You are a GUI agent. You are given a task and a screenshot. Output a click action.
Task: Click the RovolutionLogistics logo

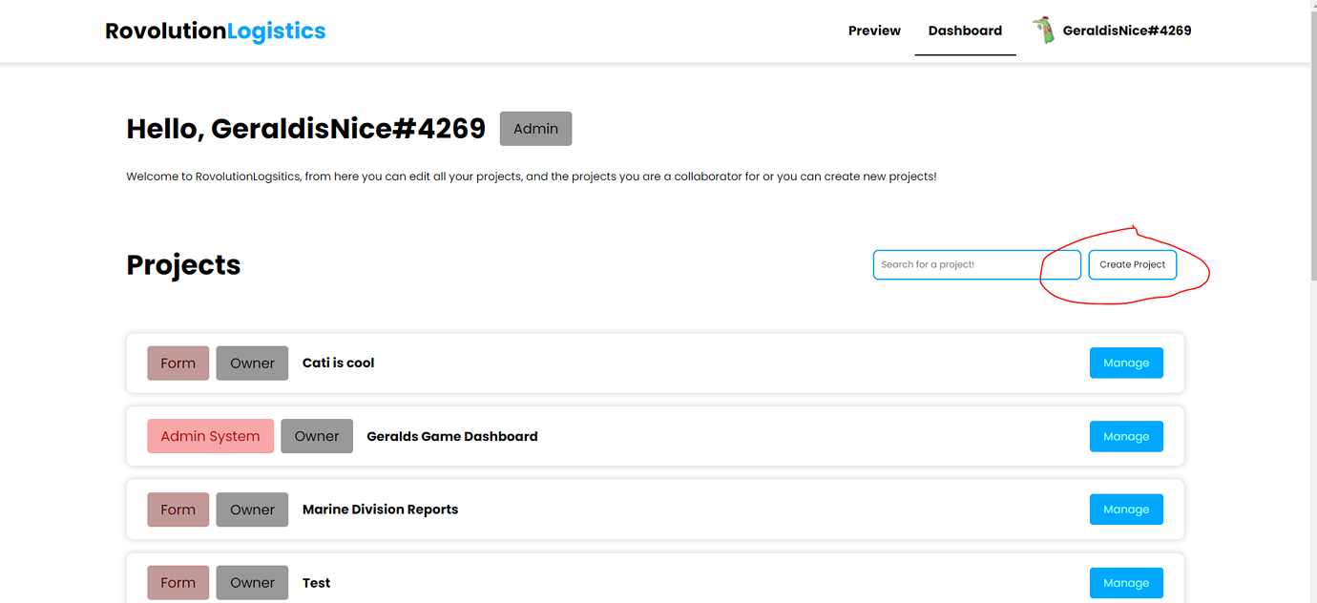215,31
